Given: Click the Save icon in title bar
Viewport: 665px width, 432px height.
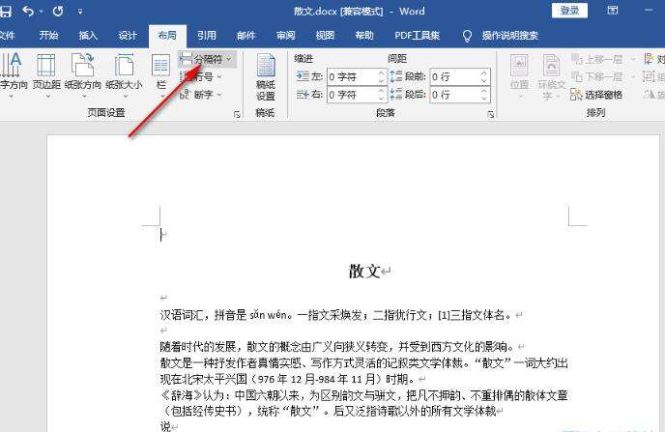Looking at the screenshot, I should (6, 11).
